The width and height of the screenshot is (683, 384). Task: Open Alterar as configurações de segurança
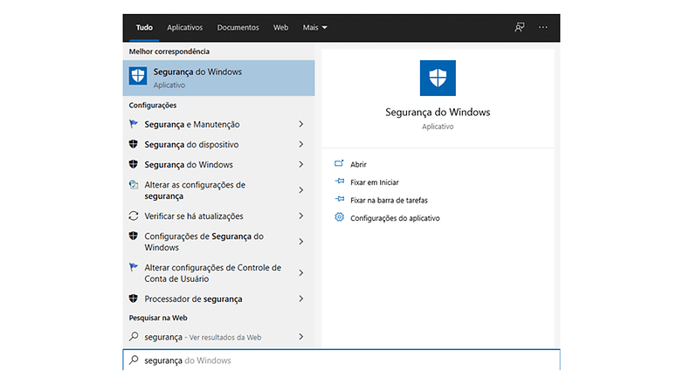pyautogui.click(x=195, y=190)
